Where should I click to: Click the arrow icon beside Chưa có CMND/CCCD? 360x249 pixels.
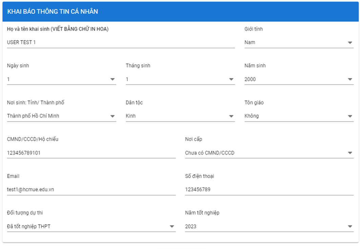point(350,153)
